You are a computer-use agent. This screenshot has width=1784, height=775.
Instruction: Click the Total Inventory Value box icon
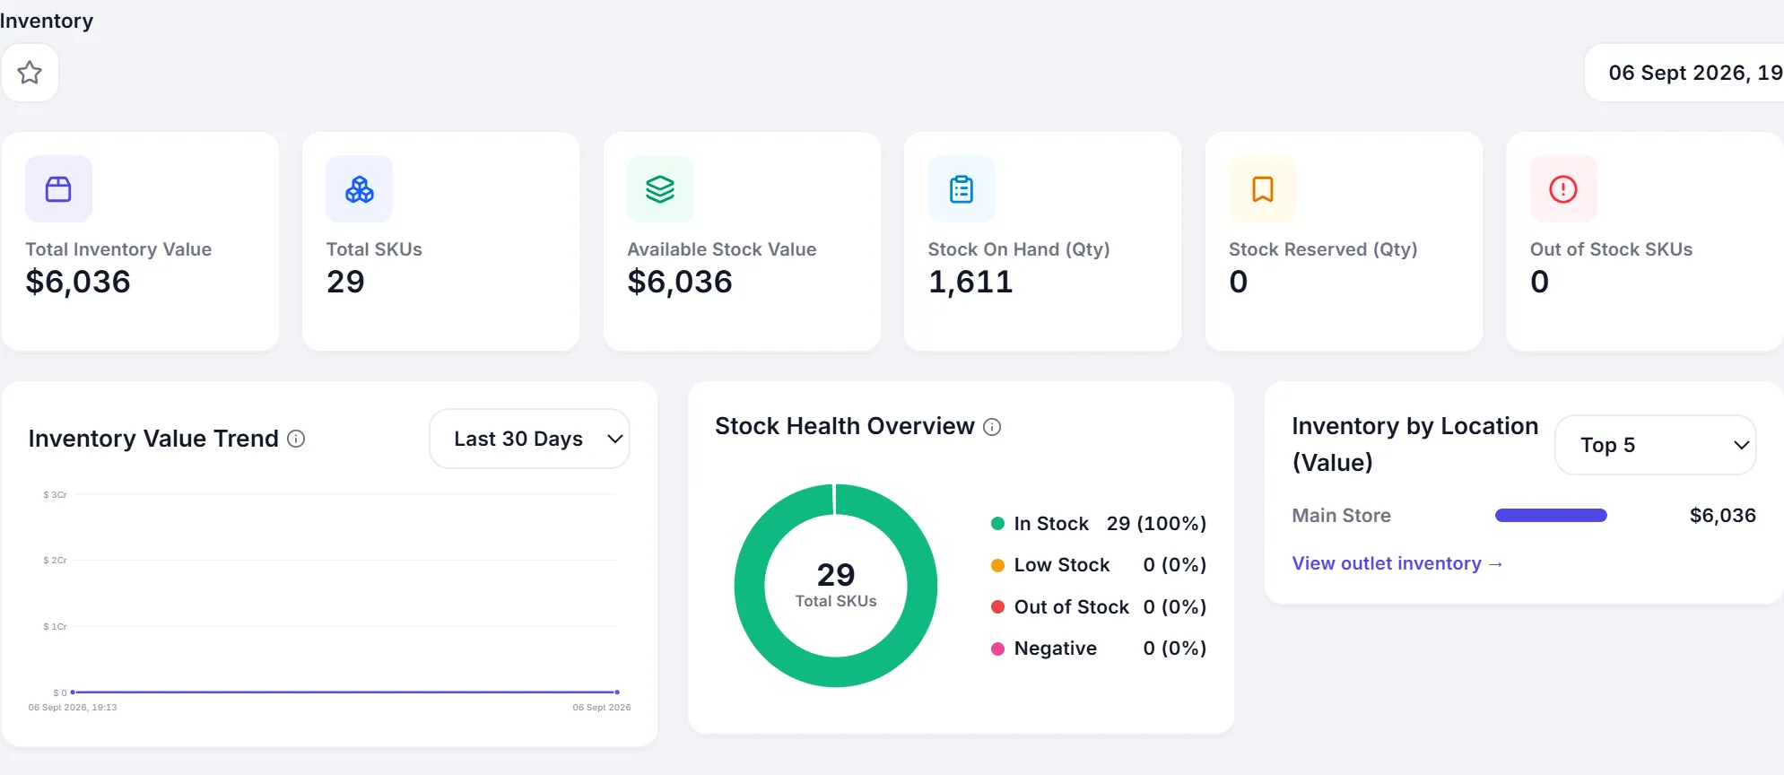(58, 189)
